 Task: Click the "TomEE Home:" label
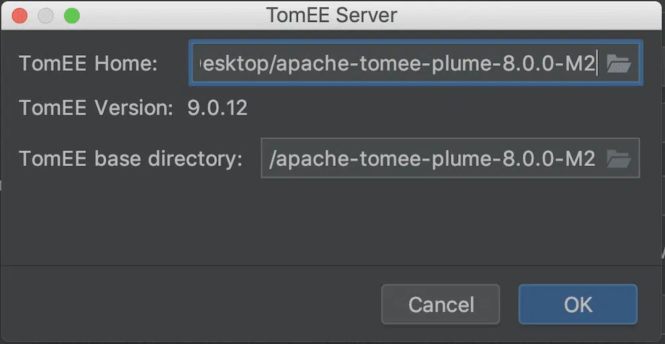tap(88, 64)
